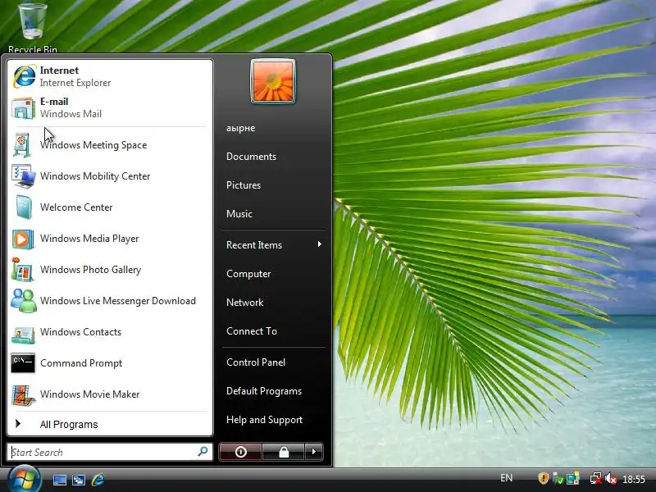Click the security shield tray icon

pos(543,478)
